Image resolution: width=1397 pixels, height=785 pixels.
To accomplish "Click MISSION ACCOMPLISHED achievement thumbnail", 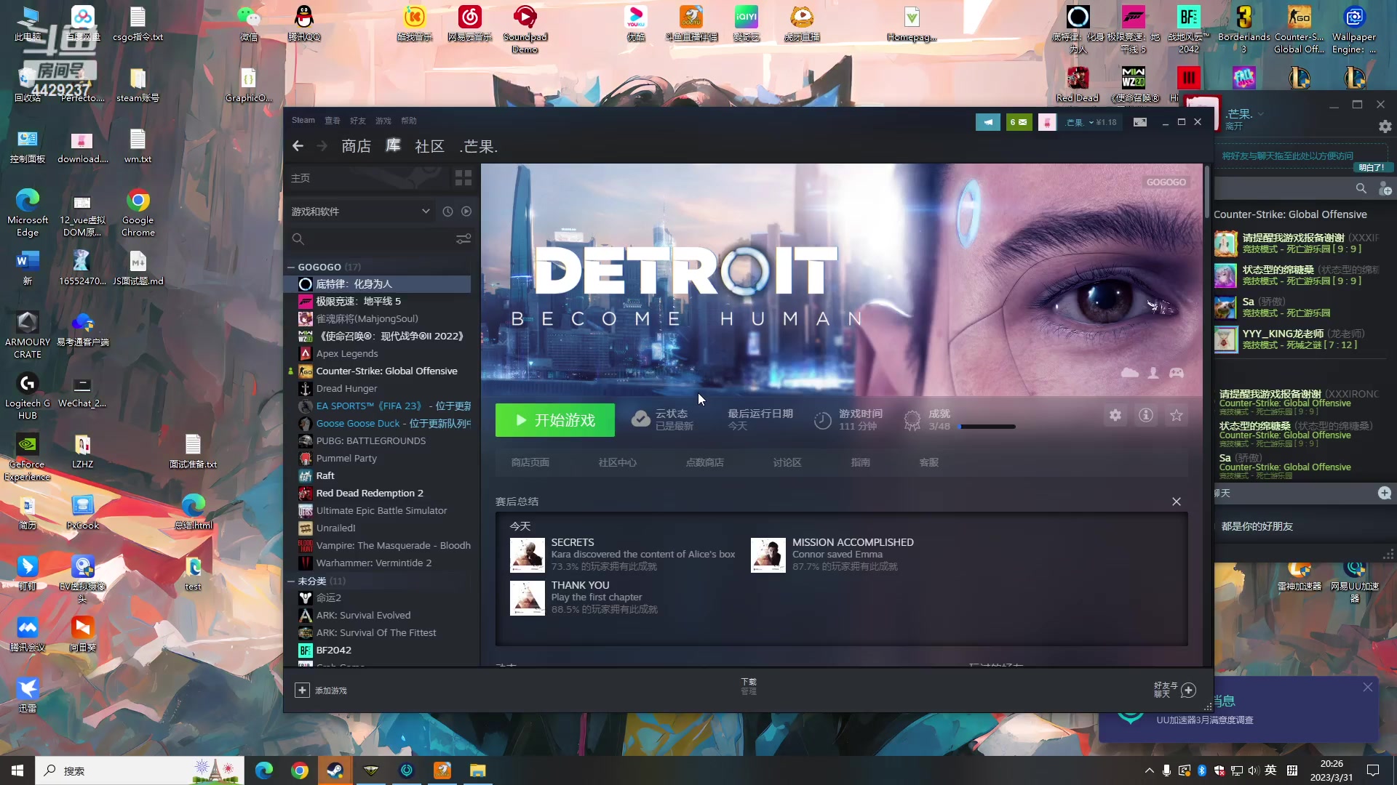I will point(768,555).
